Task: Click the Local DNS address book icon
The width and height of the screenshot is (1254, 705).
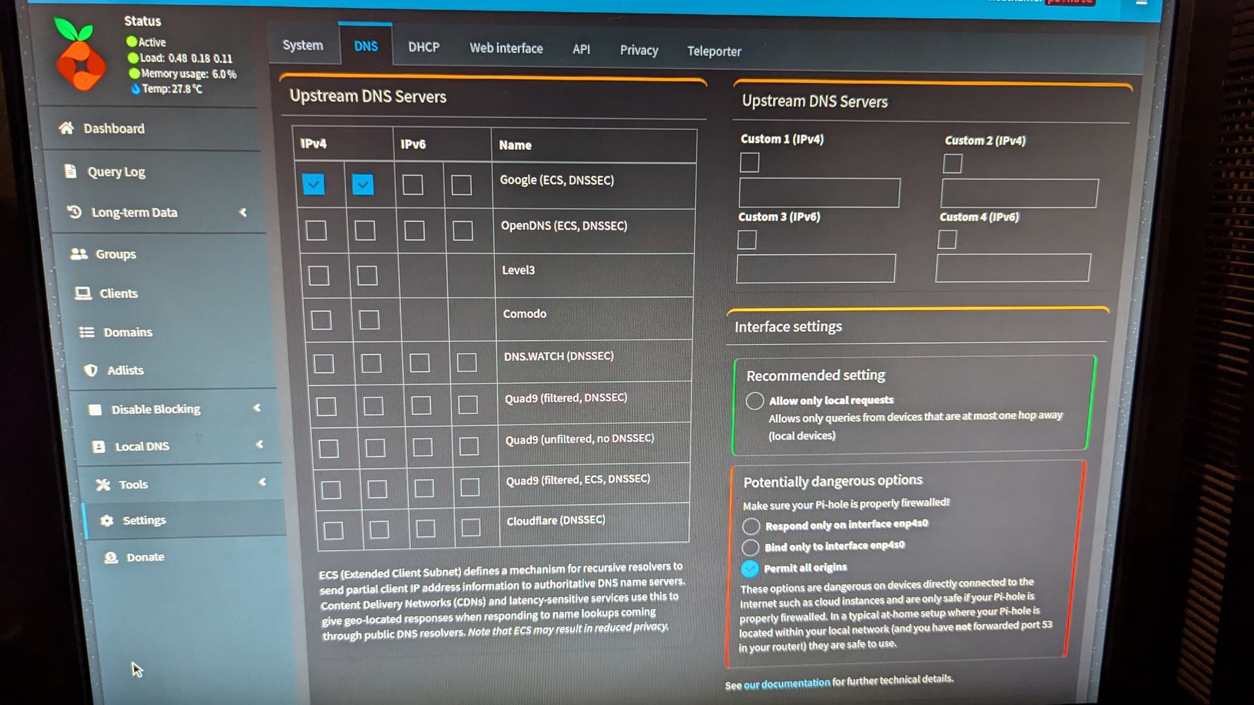Action: 99,446
